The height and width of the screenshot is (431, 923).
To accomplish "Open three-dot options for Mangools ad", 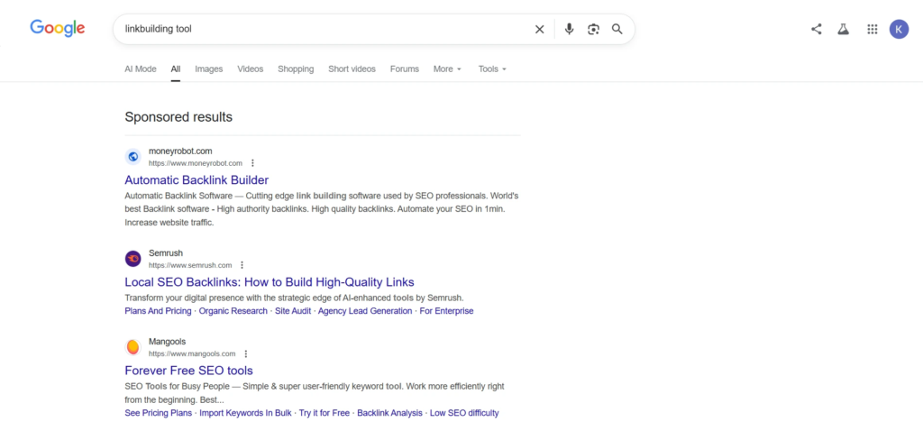I will tap(245, 353).
